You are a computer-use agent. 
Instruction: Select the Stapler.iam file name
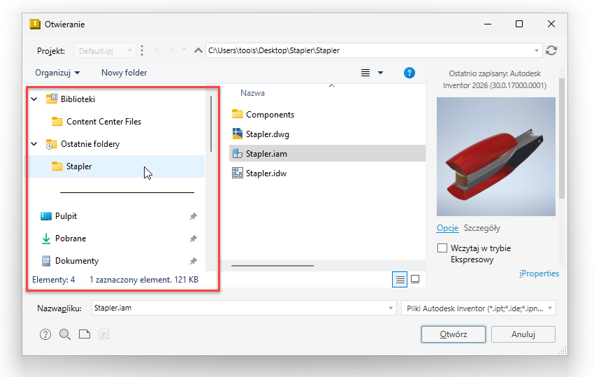(266, 154)
